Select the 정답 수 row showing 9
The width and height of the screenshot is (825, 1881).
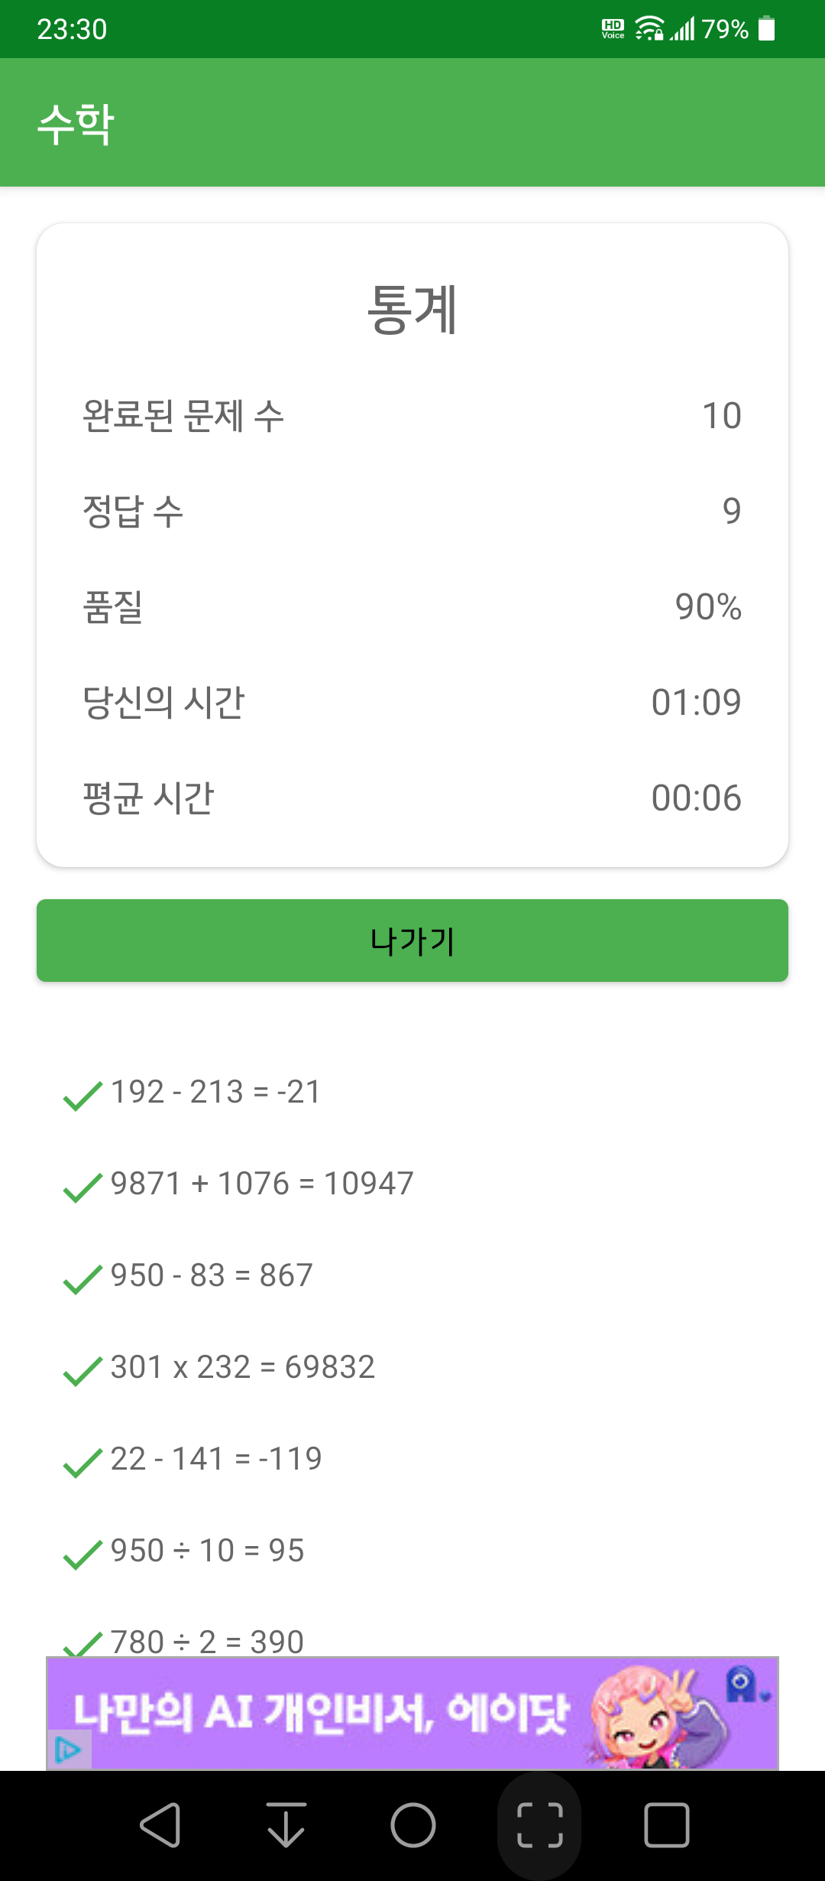412,512
